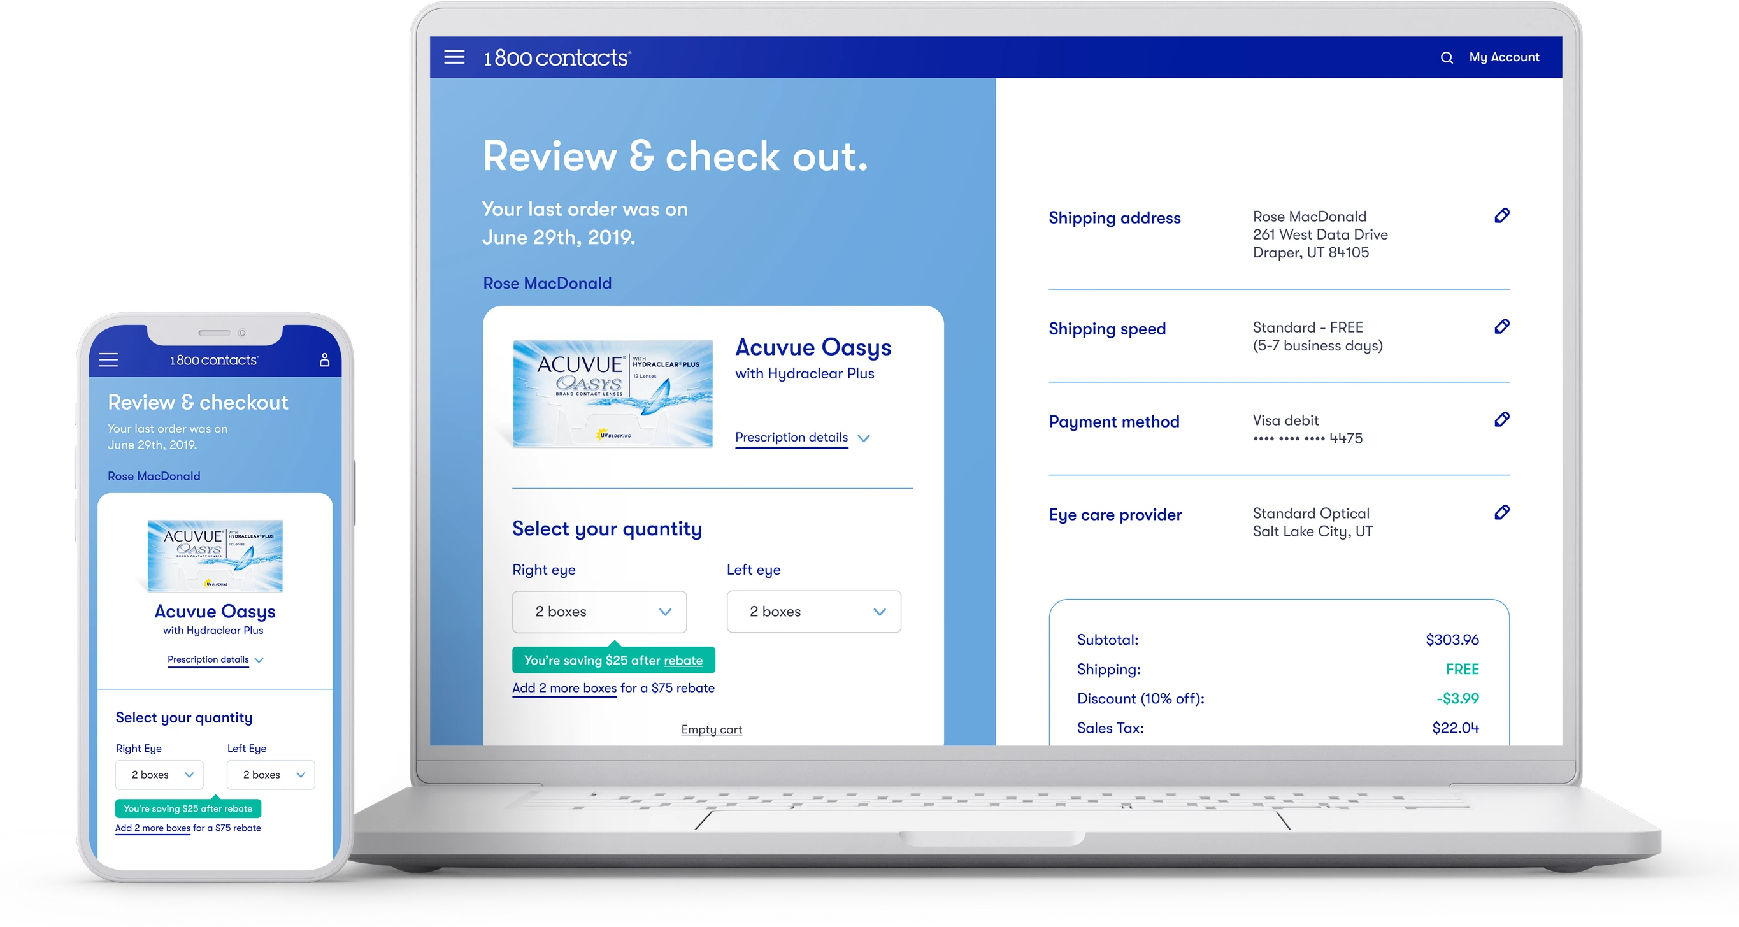
Task: Expand Prescription details chevron on phone
Action: pyautogui.click(x=259, y=660)
